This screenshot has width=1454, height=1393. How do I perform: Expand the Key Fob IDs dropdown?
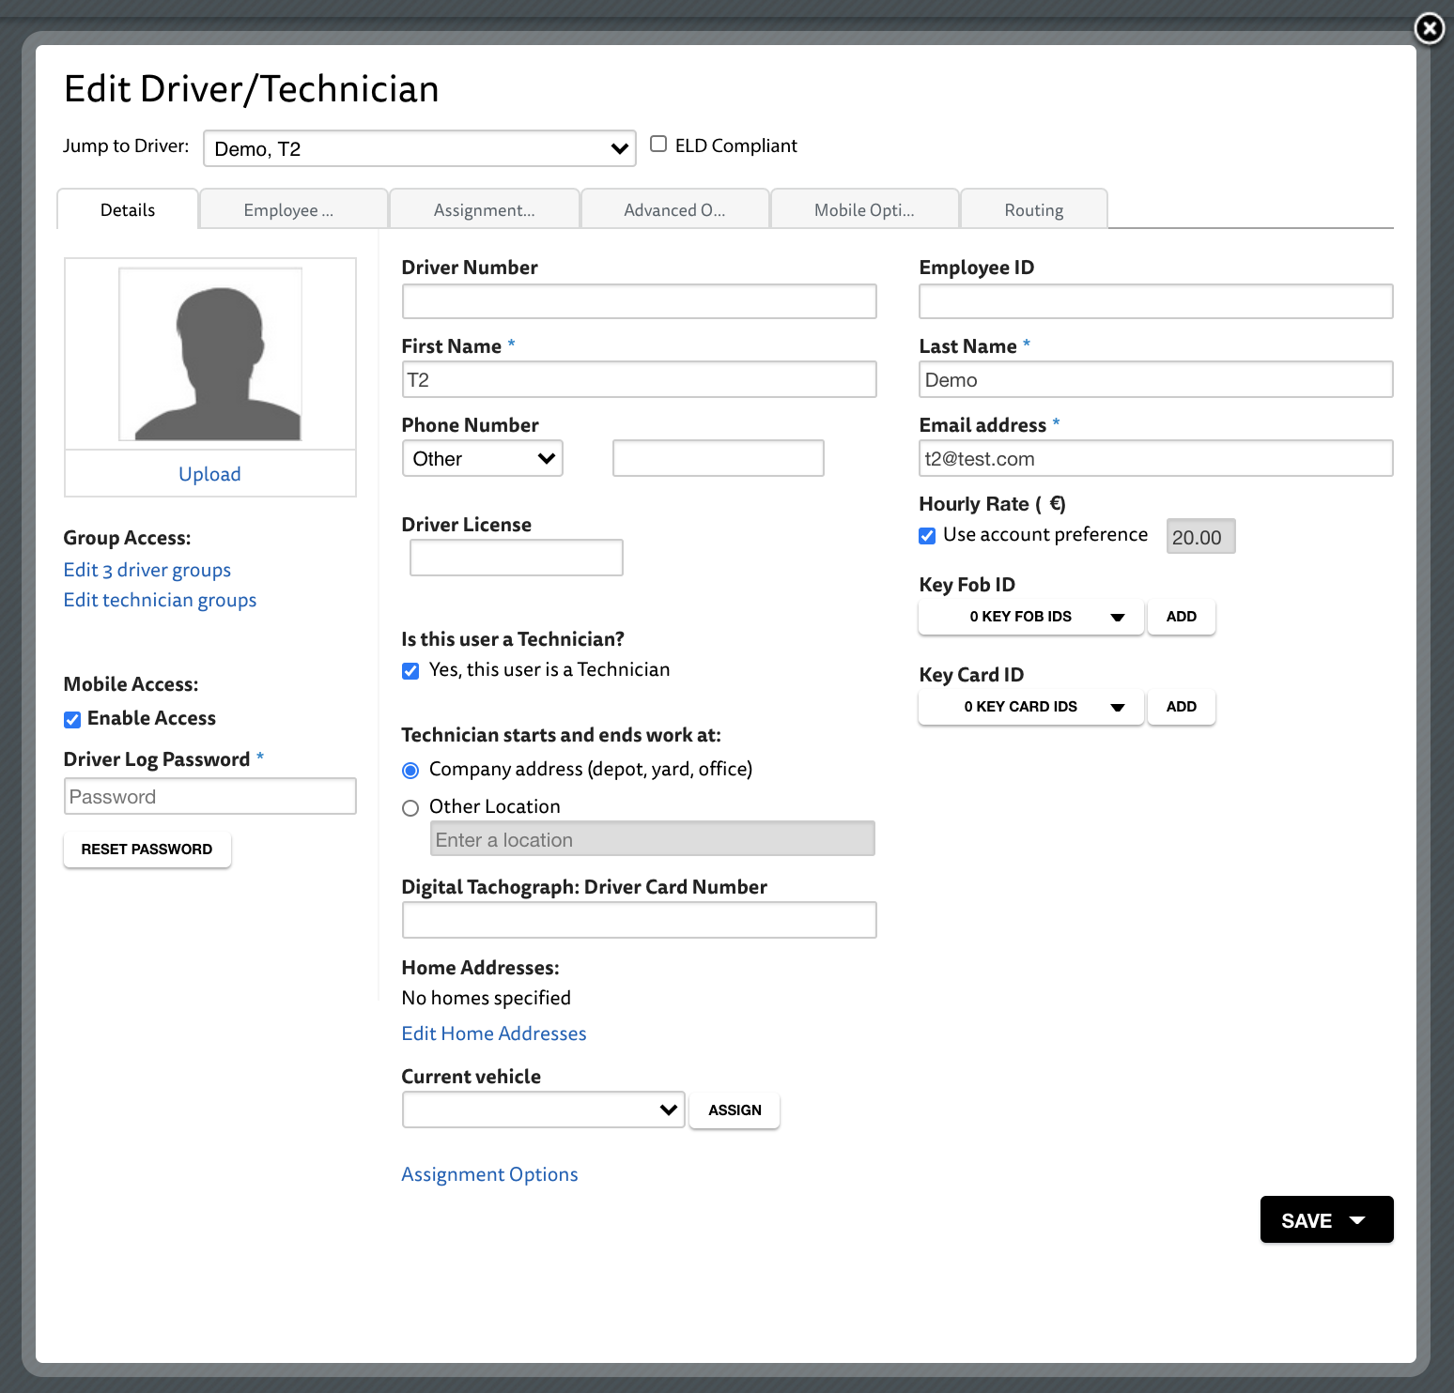click(1030, 617)
